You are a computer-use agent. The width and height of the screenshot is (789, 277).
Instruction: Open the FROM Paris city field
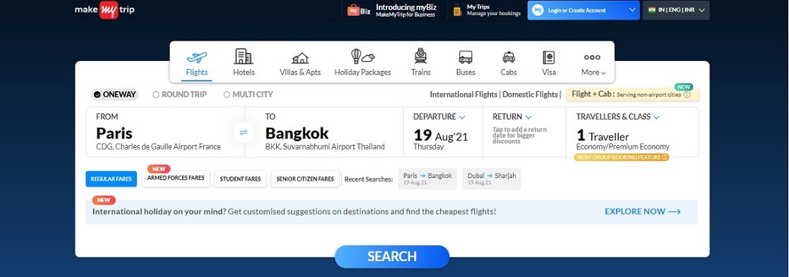[x=165, y=132]
